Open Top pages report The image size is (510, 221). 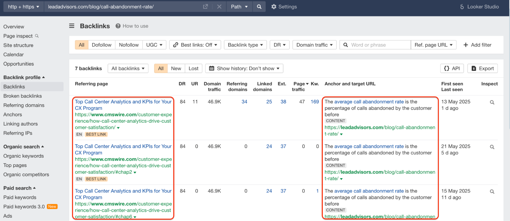pyautogui.click(x=15, y=165)
